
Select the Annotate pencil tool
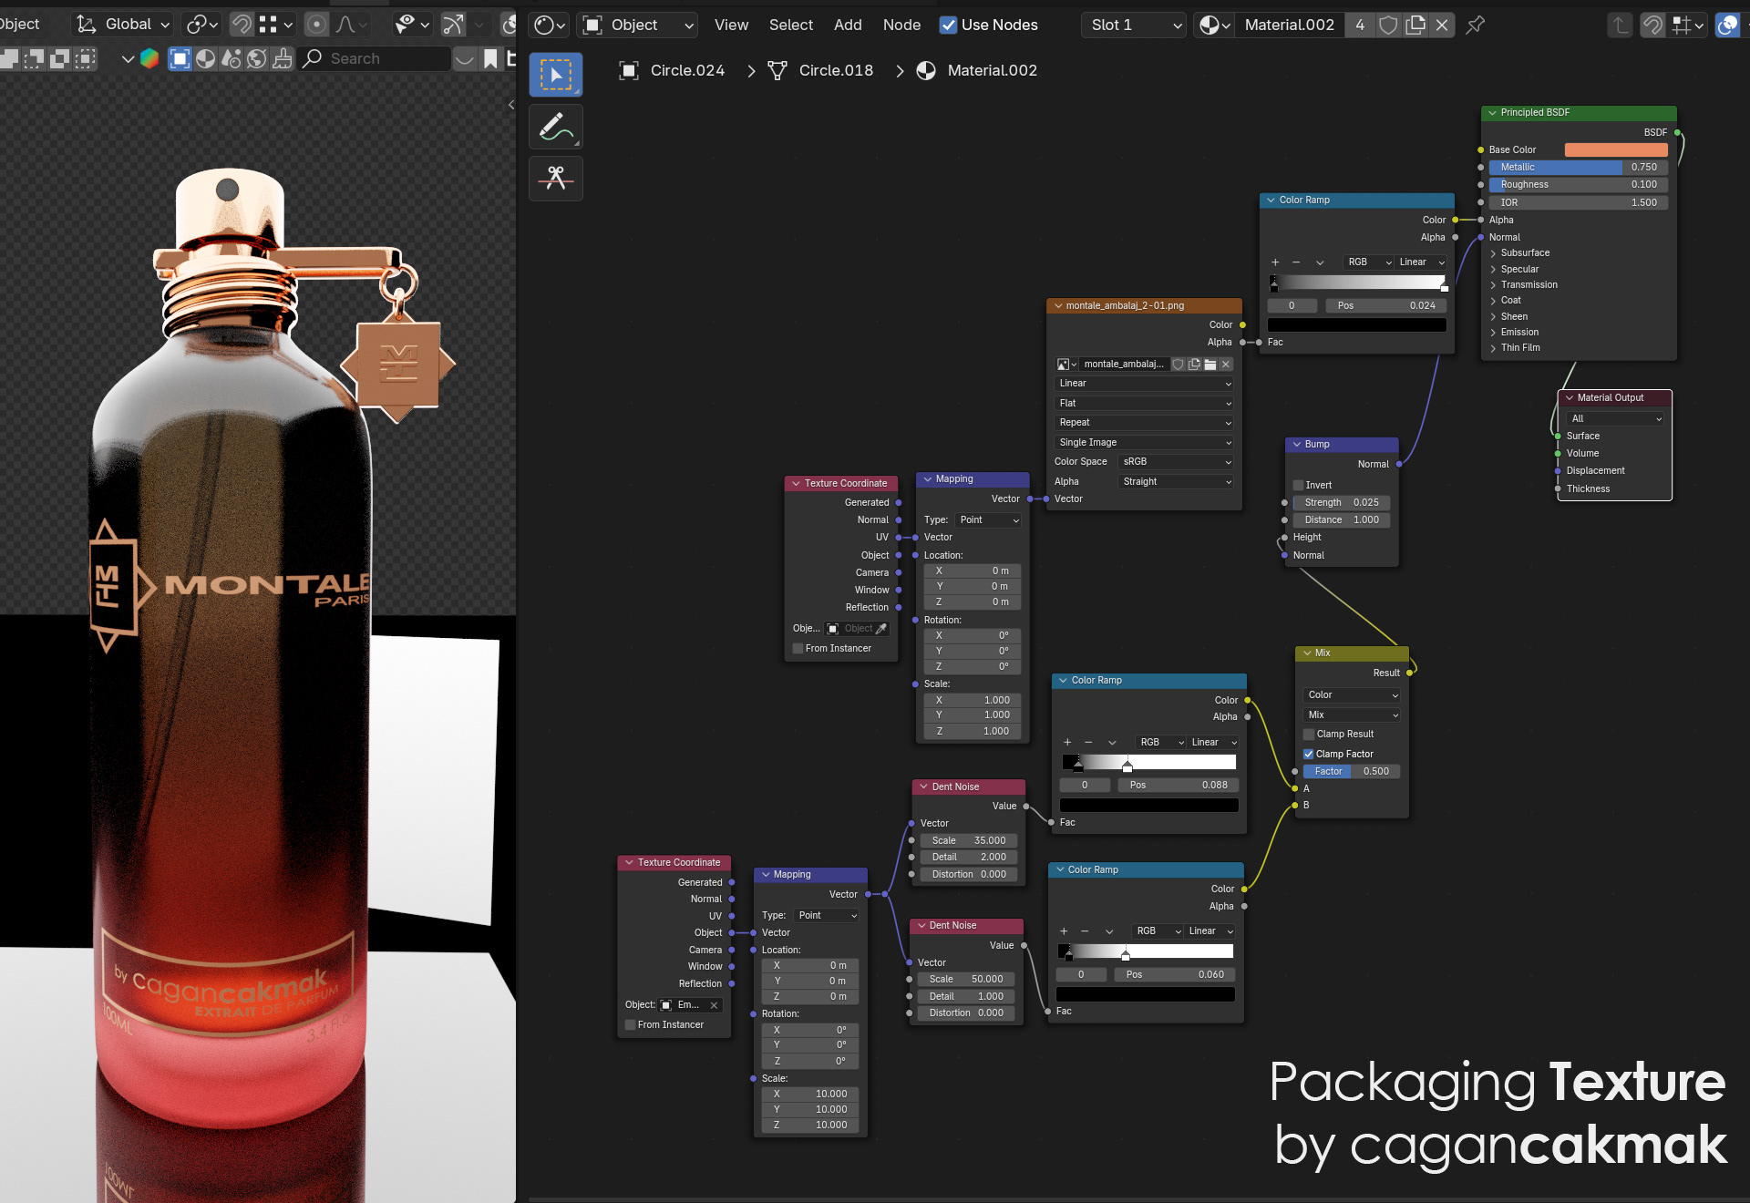point(555,127)
